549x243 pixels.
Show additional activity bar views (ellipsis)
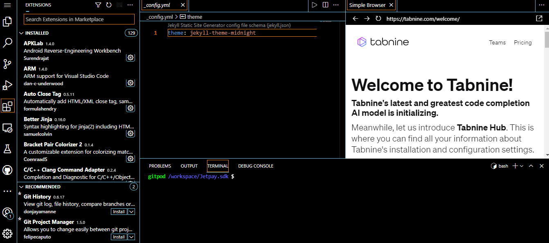[x=7, y=191]
